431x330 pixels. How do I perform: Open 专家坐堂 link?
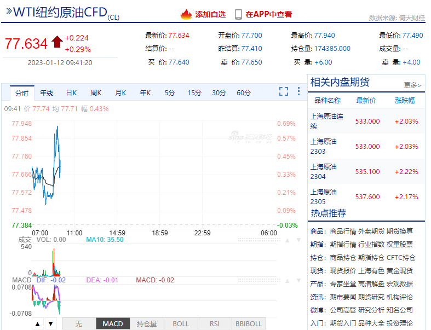343,284
